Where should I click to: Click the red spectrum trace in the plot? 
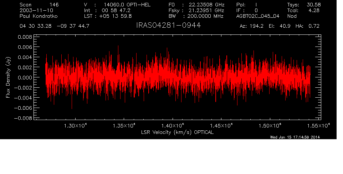177,77
